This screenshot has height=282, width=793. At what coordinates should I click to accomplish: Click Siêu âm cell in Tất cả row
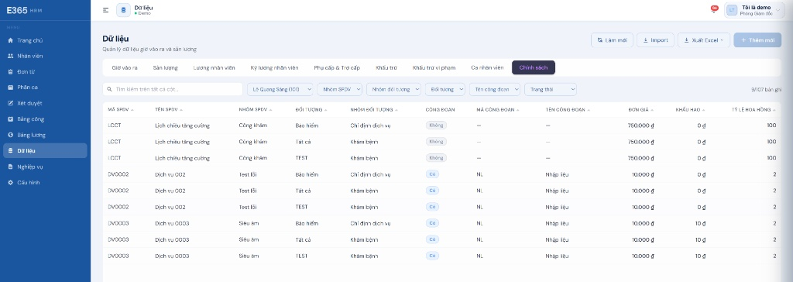(x=249, y=240)
